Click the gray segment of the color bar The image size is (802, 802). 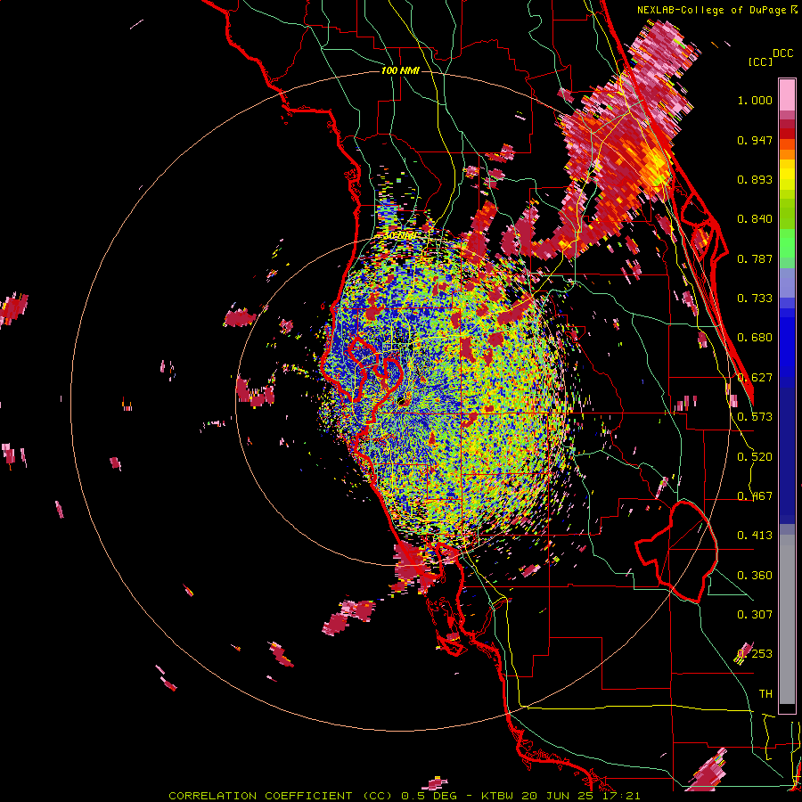point(787,619)
